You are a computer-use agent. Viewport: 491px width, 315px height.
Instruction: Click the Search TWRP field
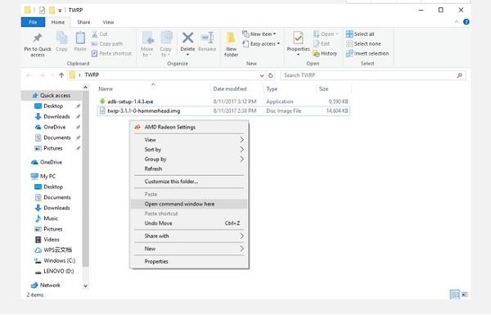(373, 75)
